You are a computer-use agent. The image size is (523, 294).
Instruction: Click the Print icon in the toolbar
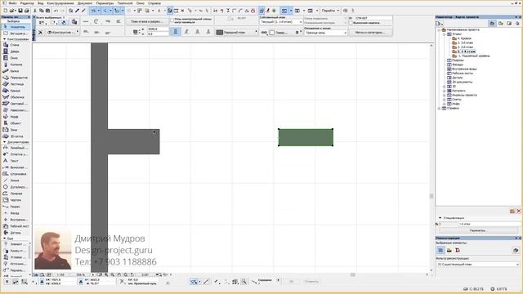point(26,11)
